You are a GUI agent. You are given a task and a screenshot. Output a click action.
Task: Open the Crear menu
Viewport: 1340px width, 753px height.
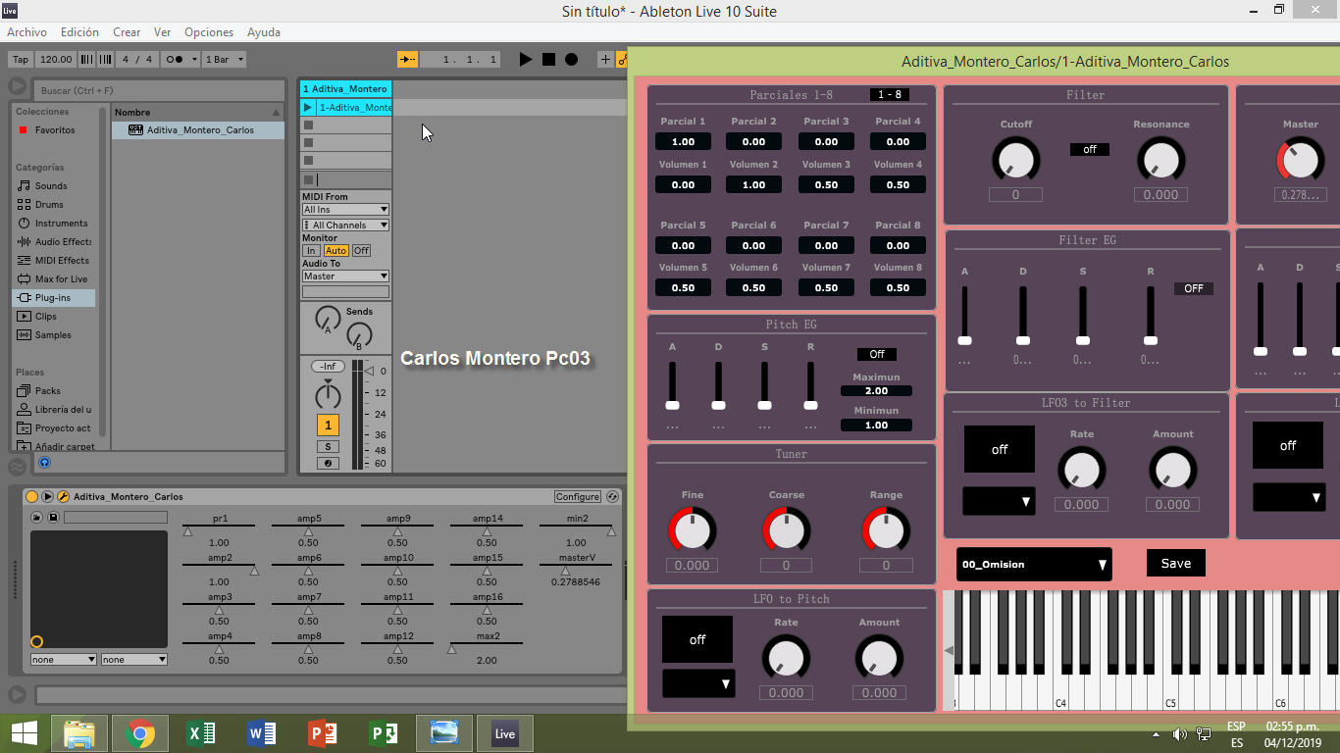click(127, 32)
